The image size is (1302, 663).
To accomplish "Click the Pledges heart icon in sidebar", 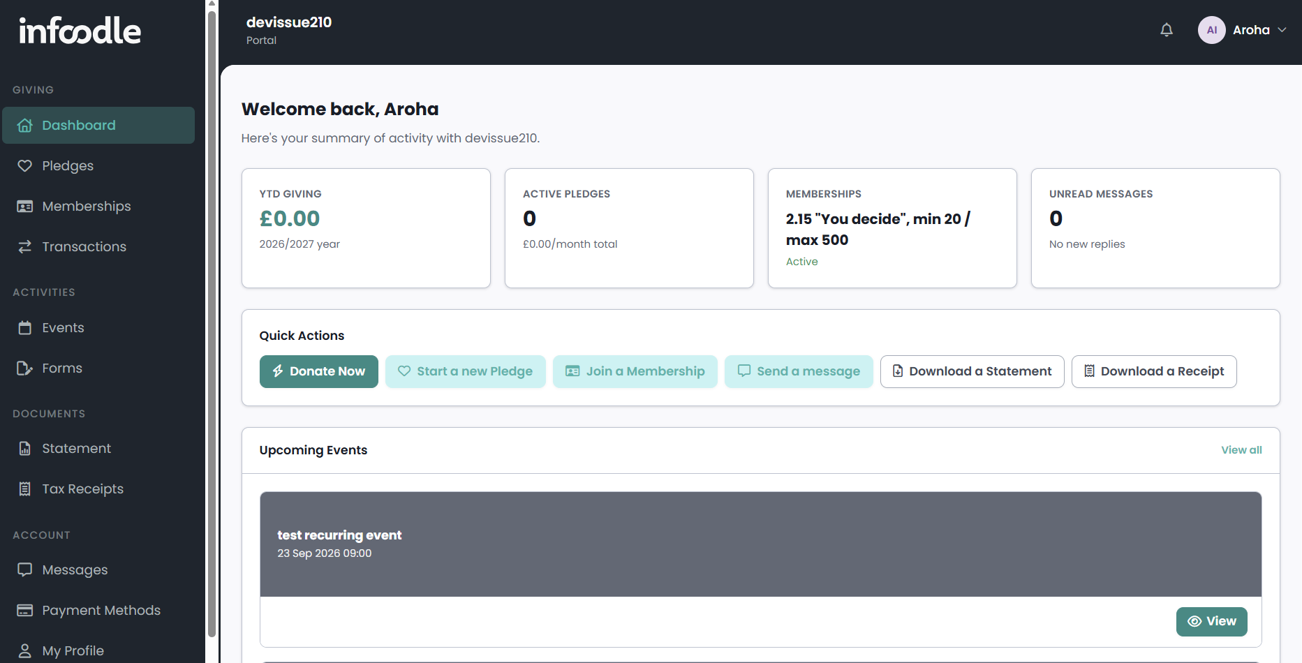I will [x=25, y=166].
